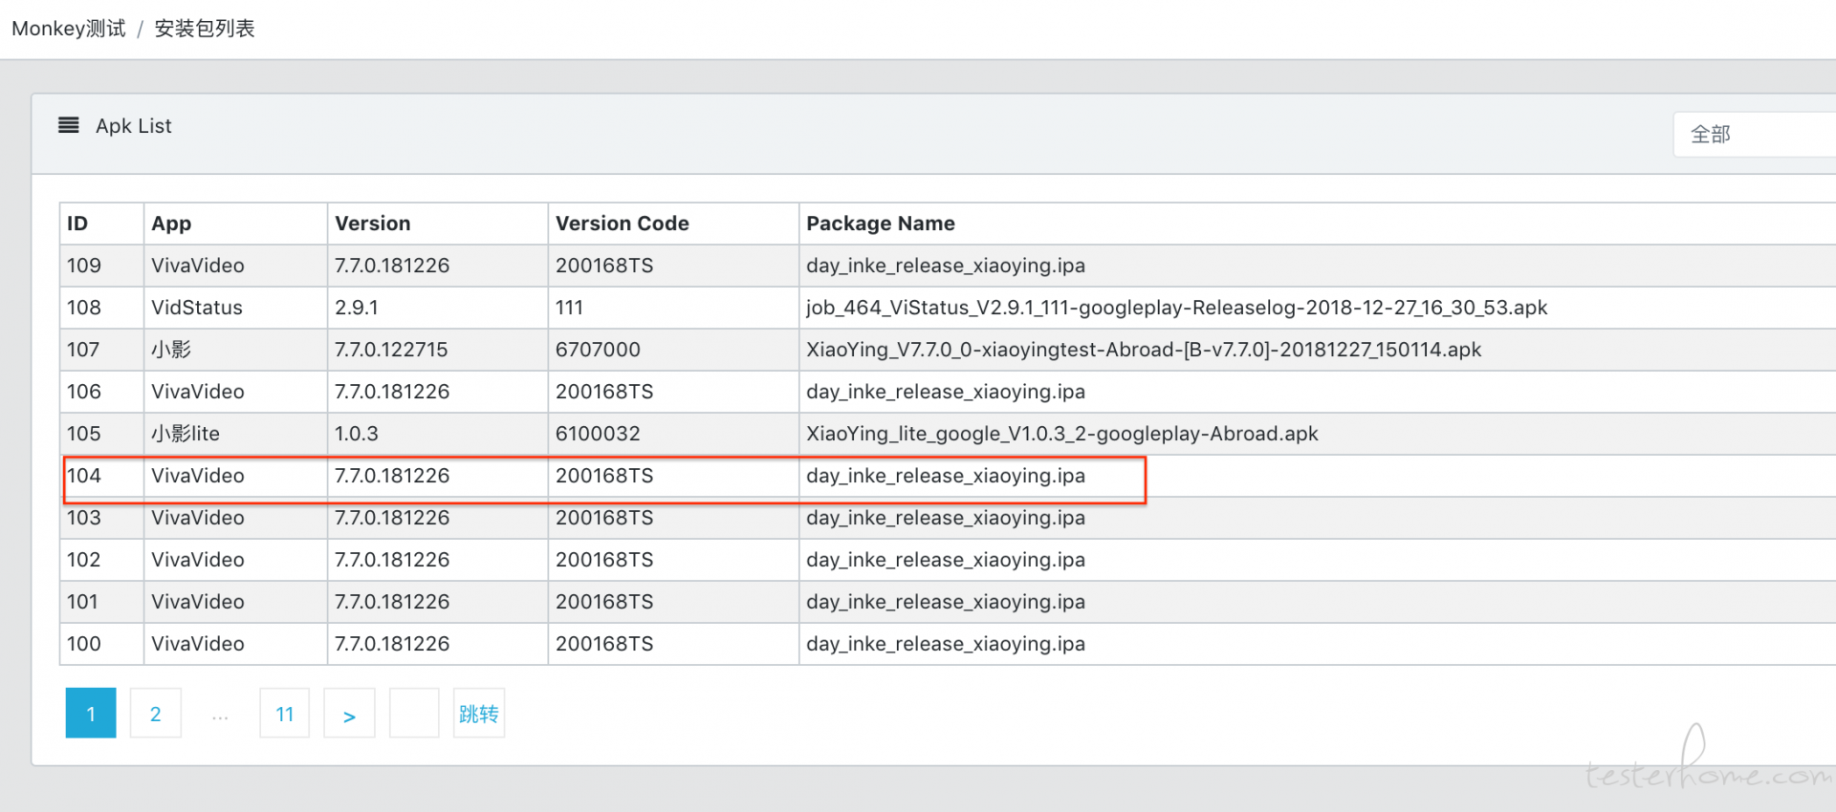Go to Monkey测试 breadcrumb
The image size is (1836, 812).
click(x=69, y=29)
